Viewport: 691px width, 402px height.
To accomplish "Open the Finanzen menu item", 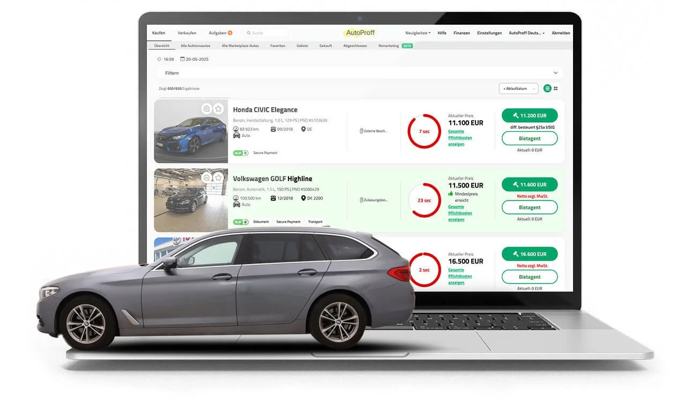I will point(462,33).
